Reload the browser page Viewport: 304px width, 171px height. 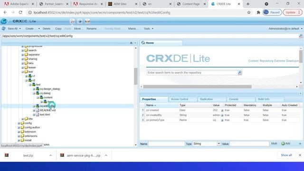point(20,12)
